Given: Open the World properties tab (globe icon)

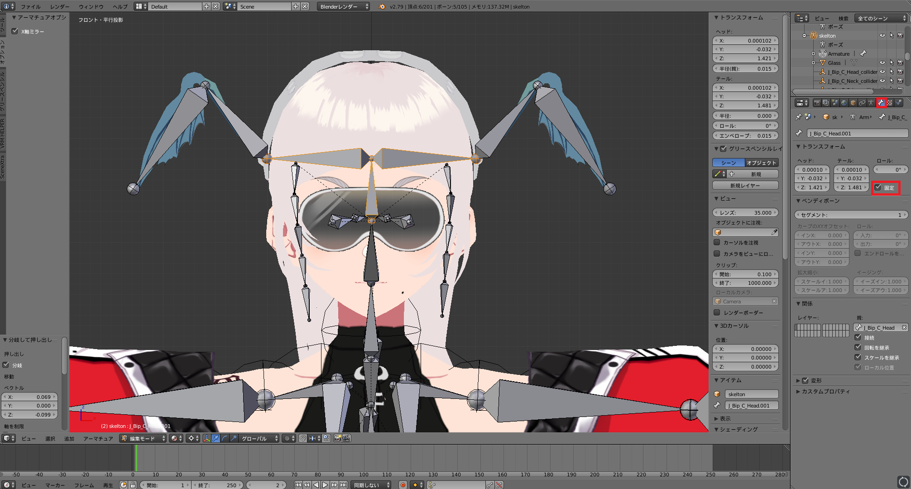Looking at the screenshot, I should tap(844, 103).
